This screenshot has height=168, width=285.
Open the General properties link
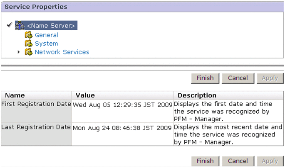coord(46,35)
